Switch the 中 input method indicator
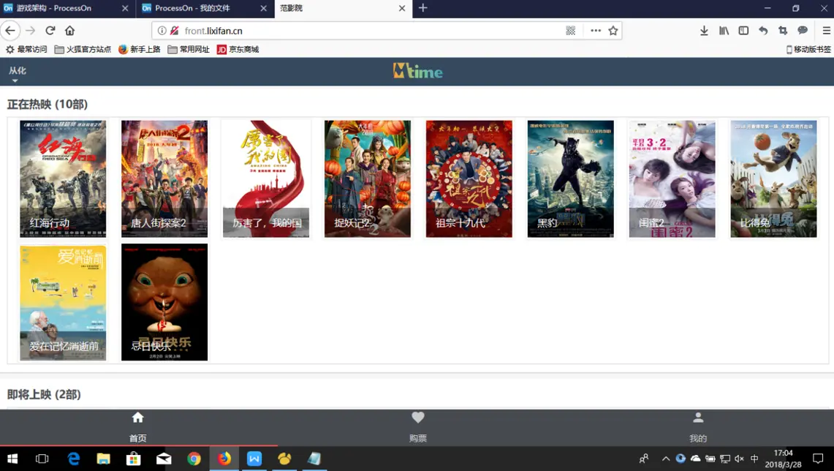Screen dimensions: 834x471 [x=754, y=459]
